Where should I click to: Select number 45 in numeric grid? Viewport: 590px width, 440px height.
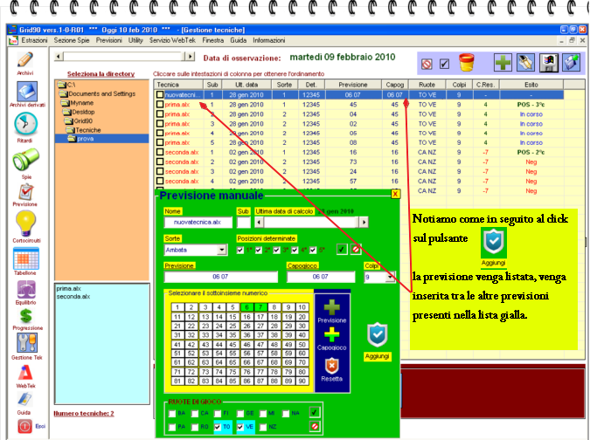click(x=233, y=345)
